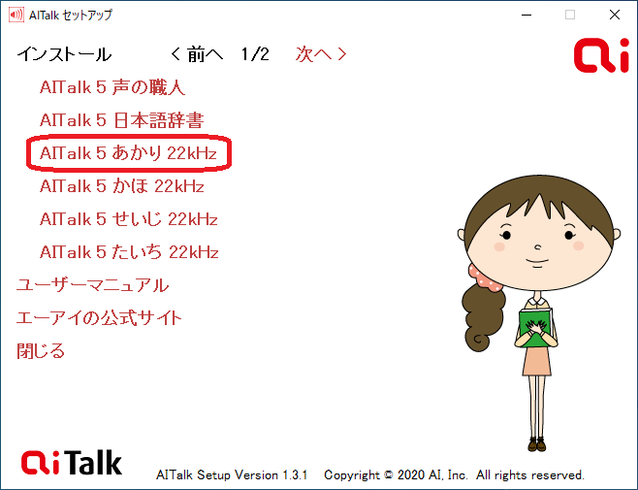
Task: Click the AiTalk logo at bottom left
Action: click(72, 462)
